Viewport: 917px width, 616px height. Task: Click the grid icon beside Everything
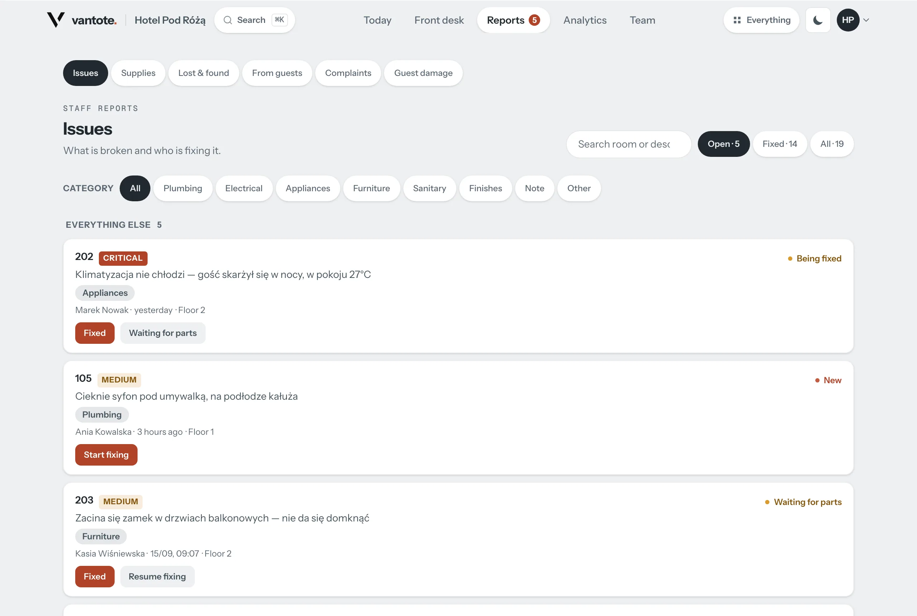tap(737, 20)
